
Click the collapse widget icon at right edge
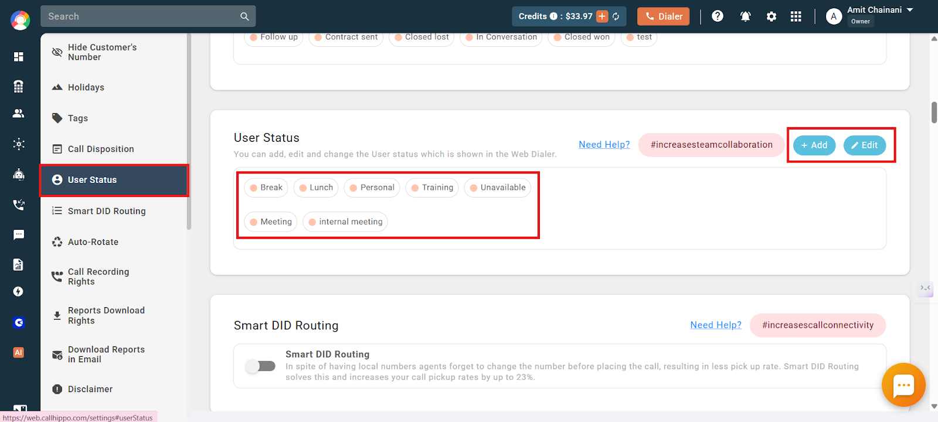925,288
